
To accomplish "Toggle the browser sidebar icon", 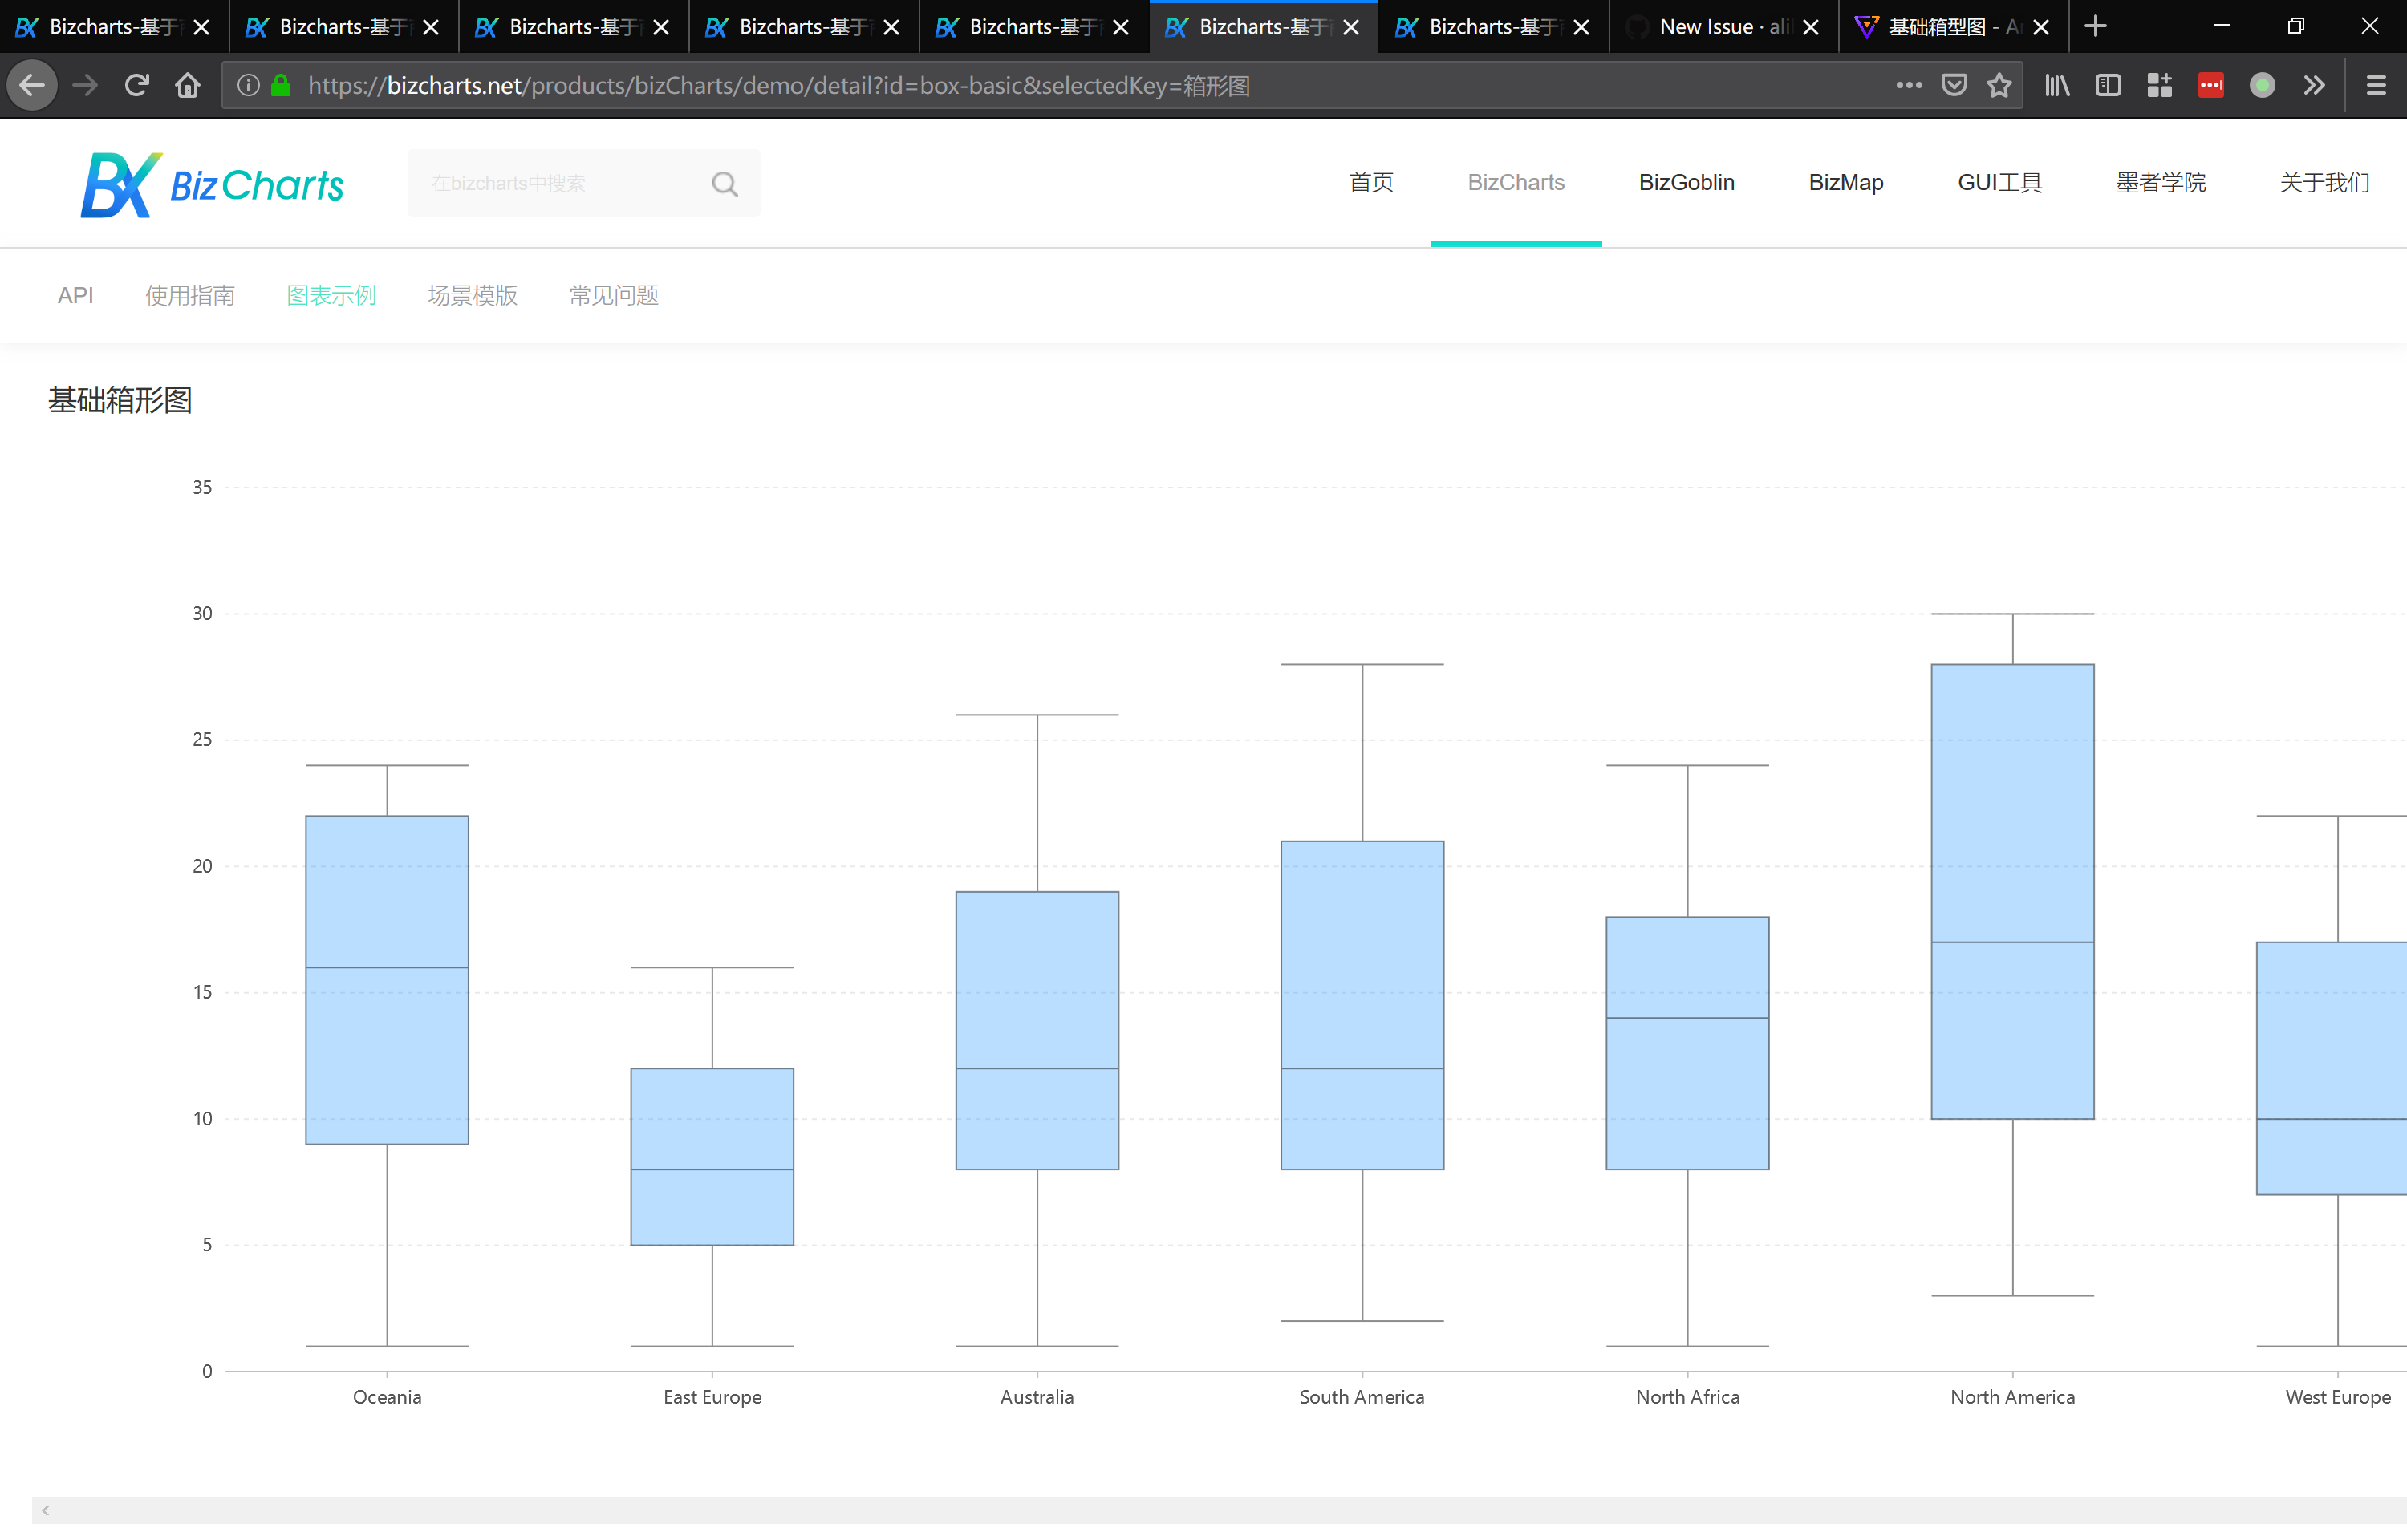I will click(x=2108, y=85).
